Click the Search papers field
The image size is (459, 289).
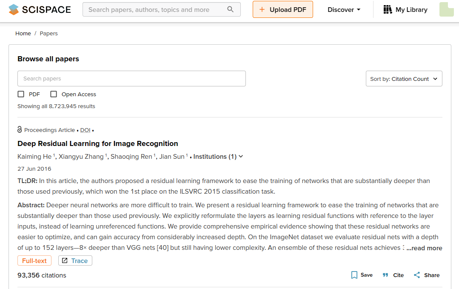[x=131, y=79]
